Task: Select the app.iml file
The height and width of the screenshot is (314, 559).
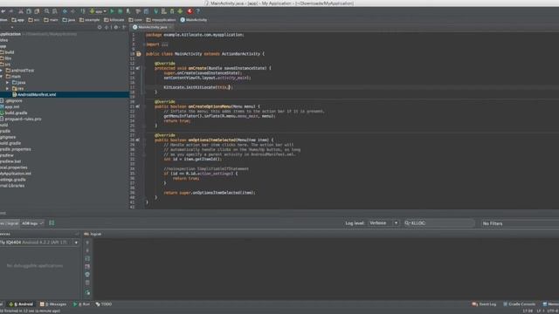Action: coord(10,106)
